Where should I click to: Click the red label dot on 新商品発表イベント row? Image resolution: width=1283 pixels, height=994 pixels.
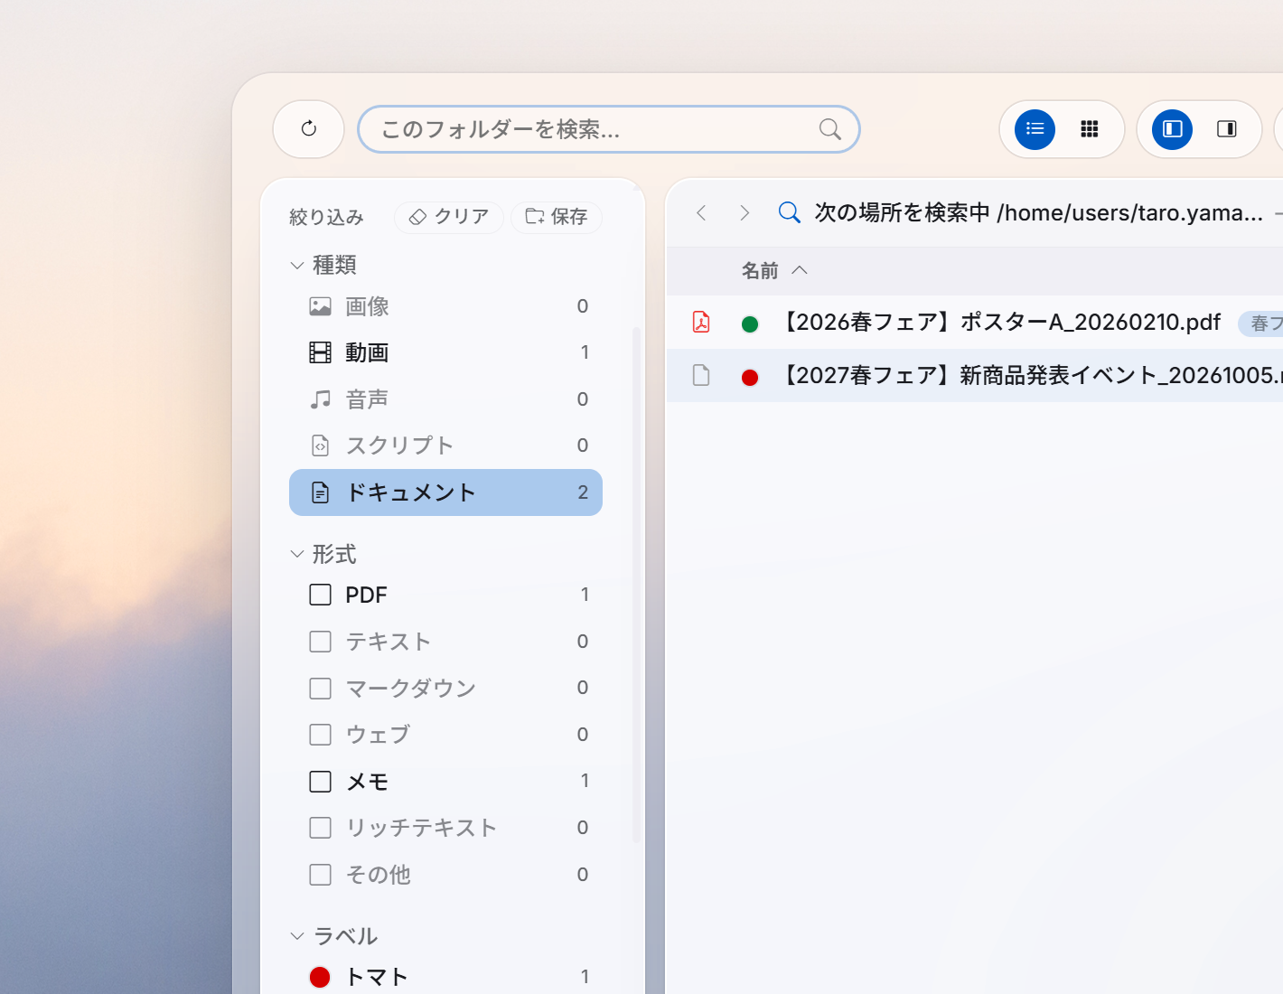point(750,377)
